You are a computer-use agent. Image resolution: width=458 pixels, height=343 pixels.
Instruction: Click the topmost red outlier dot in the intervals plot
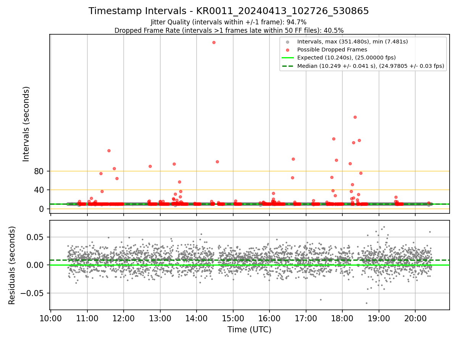(x=214, y=42)
